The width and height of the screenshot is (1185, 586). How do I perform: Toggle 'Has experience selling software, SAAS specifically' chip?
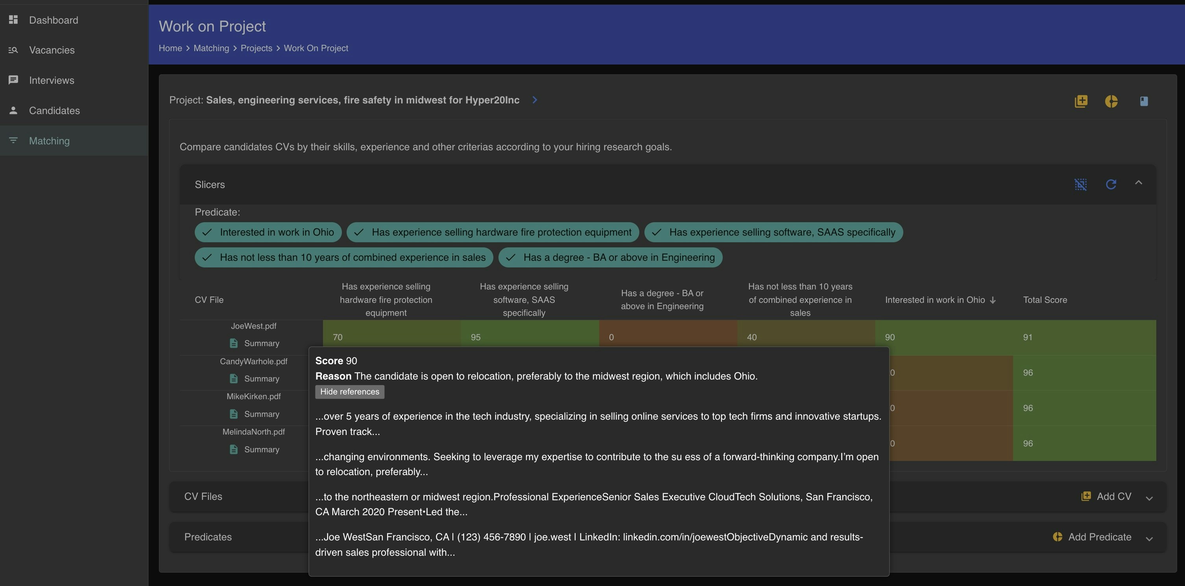click(773, 232)
